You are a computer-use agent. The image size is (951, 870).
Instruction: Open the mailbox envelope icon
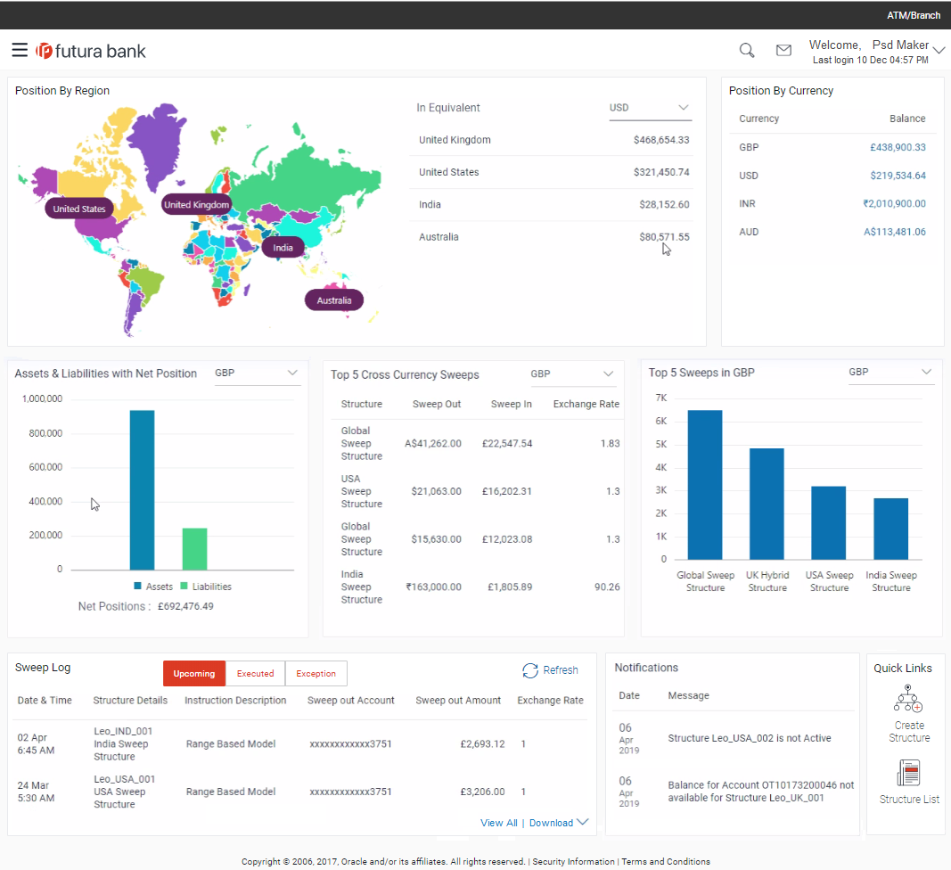(x=783, y=50)
